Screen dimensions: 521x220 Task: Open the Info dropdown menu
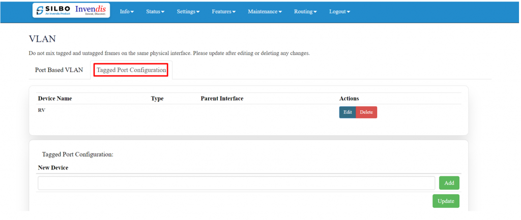click(127, 12)
